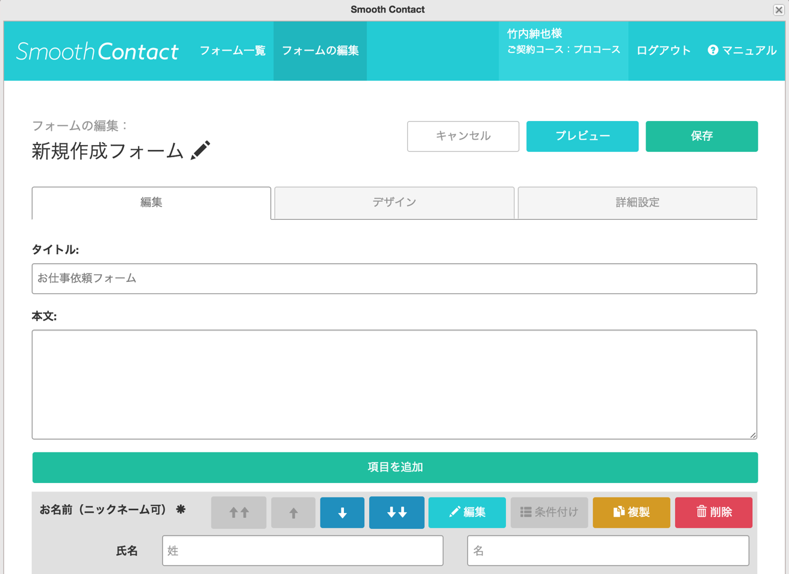789x574 pixels.
Task: Click the タイトル input field
Action: pos(394,279)
